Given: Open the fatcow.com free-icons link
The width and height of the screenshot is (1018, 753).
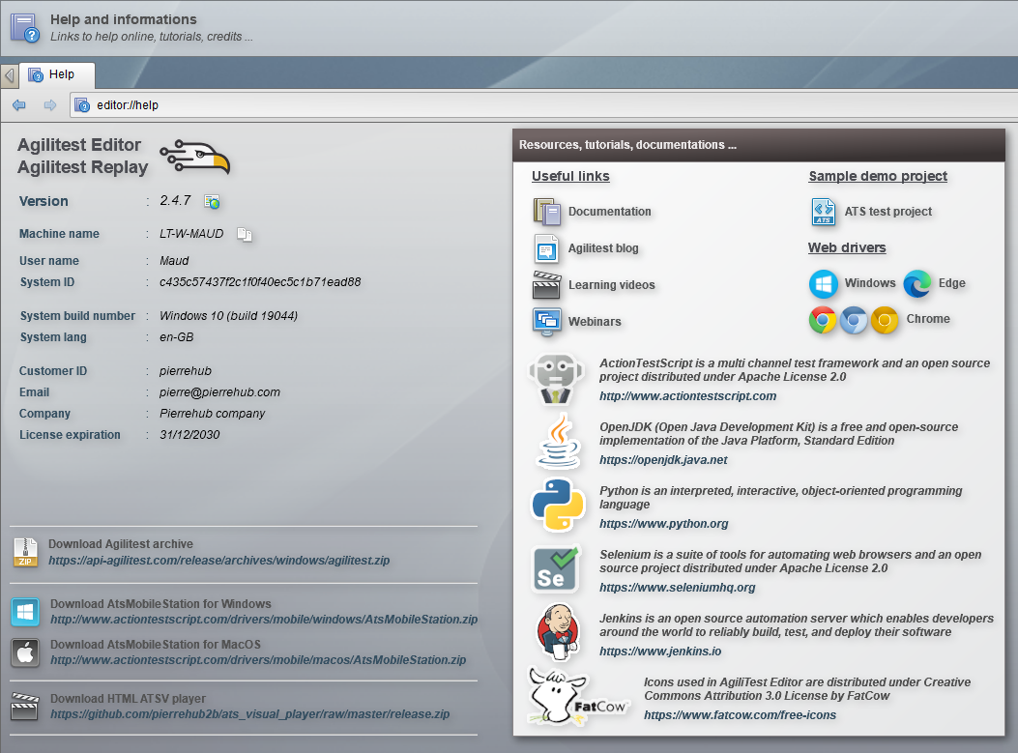Looking at the screenshot, I should (x=740, y=714).
